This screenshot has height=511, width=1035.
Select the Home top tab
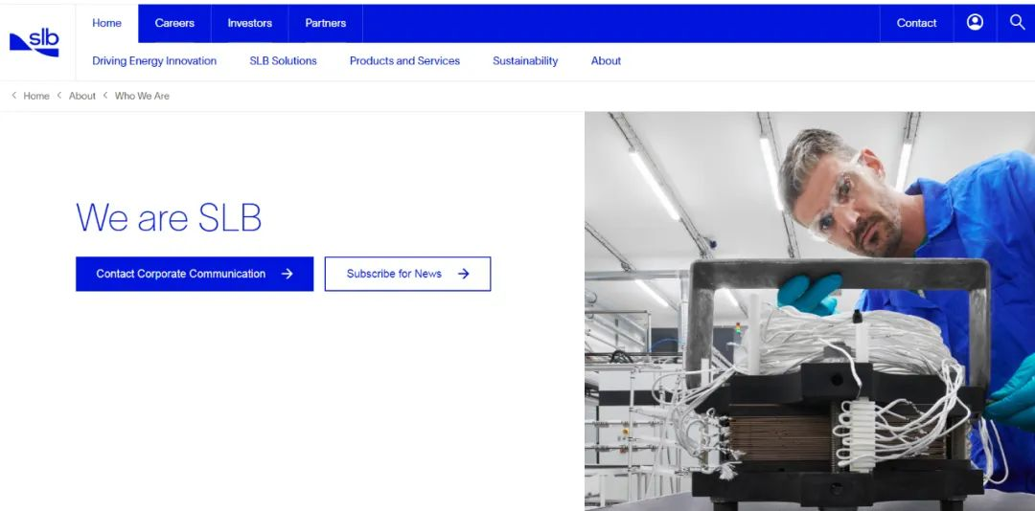tap(107, 23)
